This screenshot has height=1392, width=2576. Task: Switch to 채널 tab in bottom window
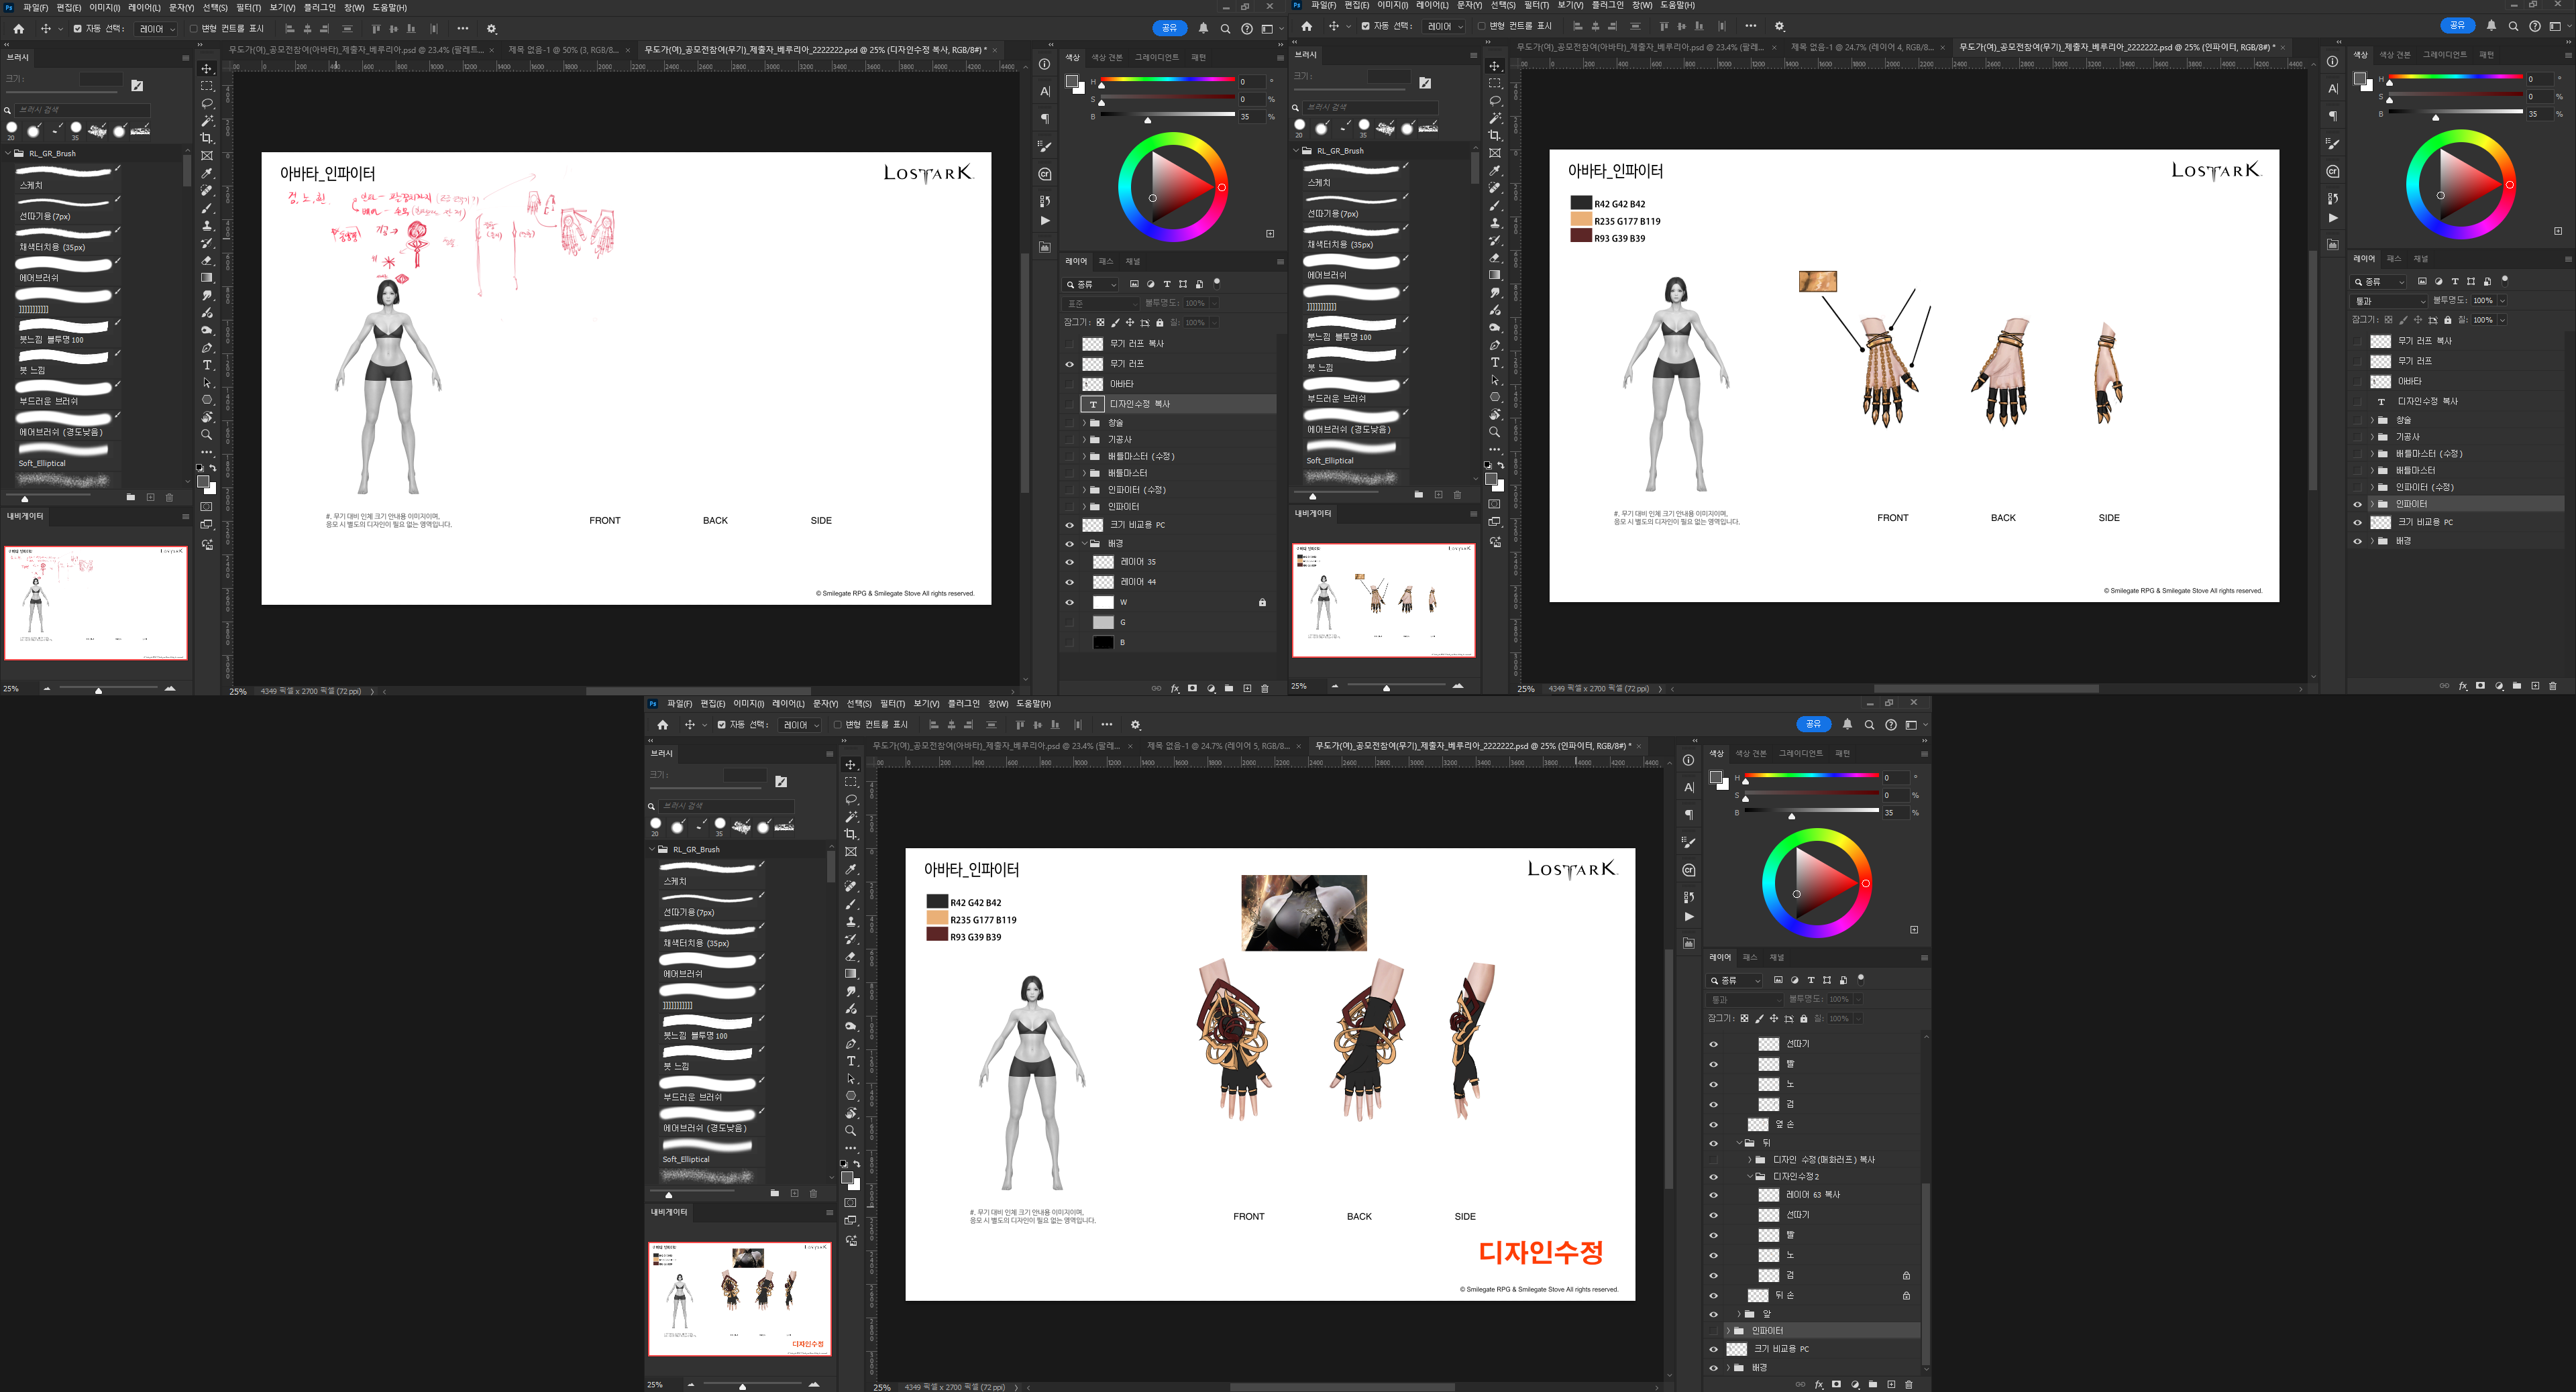point(1777,958)
